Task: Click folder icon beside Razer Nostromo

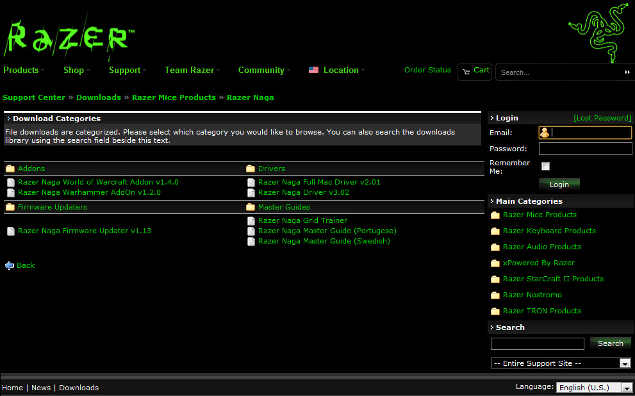Action: pyautogui.click(x=495, y=295)
